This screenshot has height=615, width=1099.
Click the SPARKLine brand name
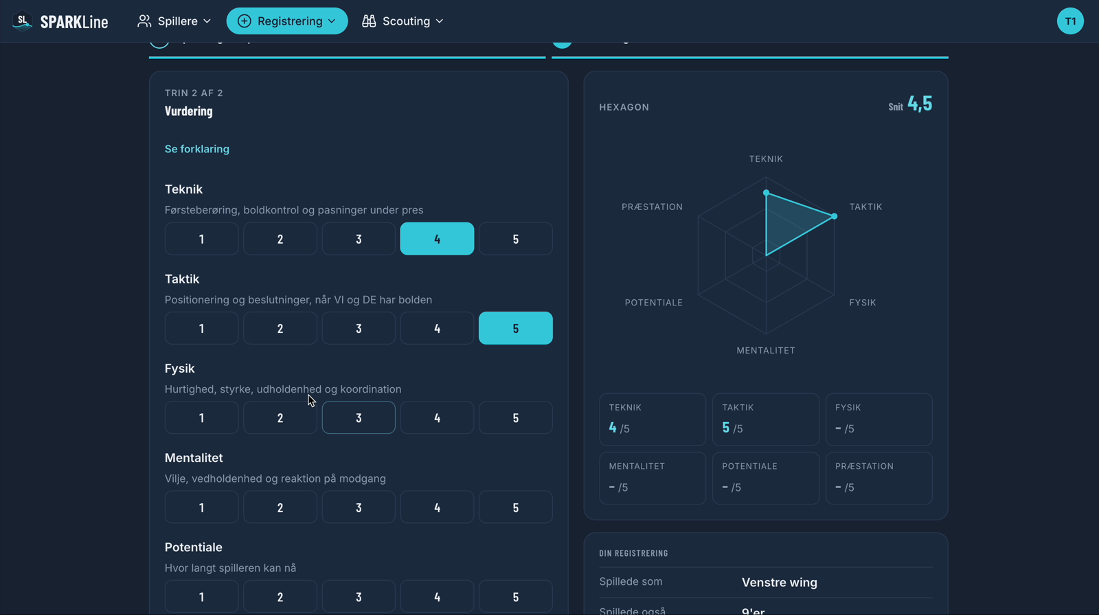click(x=74, y=22)
